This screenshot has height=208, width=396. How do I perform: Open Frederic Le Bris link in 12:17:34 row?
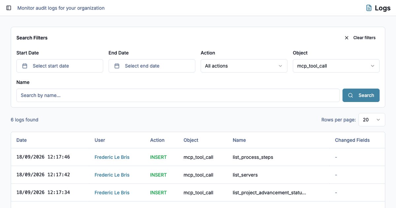(112, 192)
